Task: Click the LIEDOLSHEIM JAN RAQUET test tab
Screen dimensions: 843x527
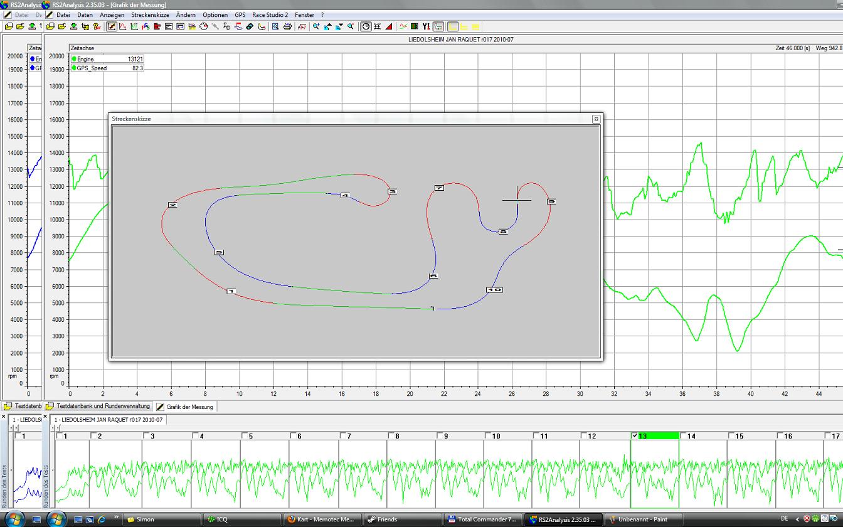Action: 109,420
